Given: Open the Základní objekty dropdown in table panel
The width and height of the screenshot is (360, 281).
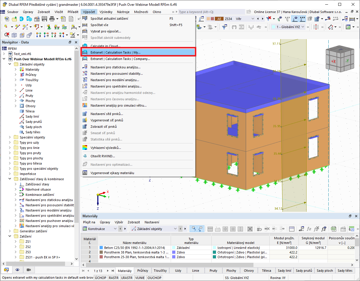Looking at the screenshot, I should tap(175, 229).
